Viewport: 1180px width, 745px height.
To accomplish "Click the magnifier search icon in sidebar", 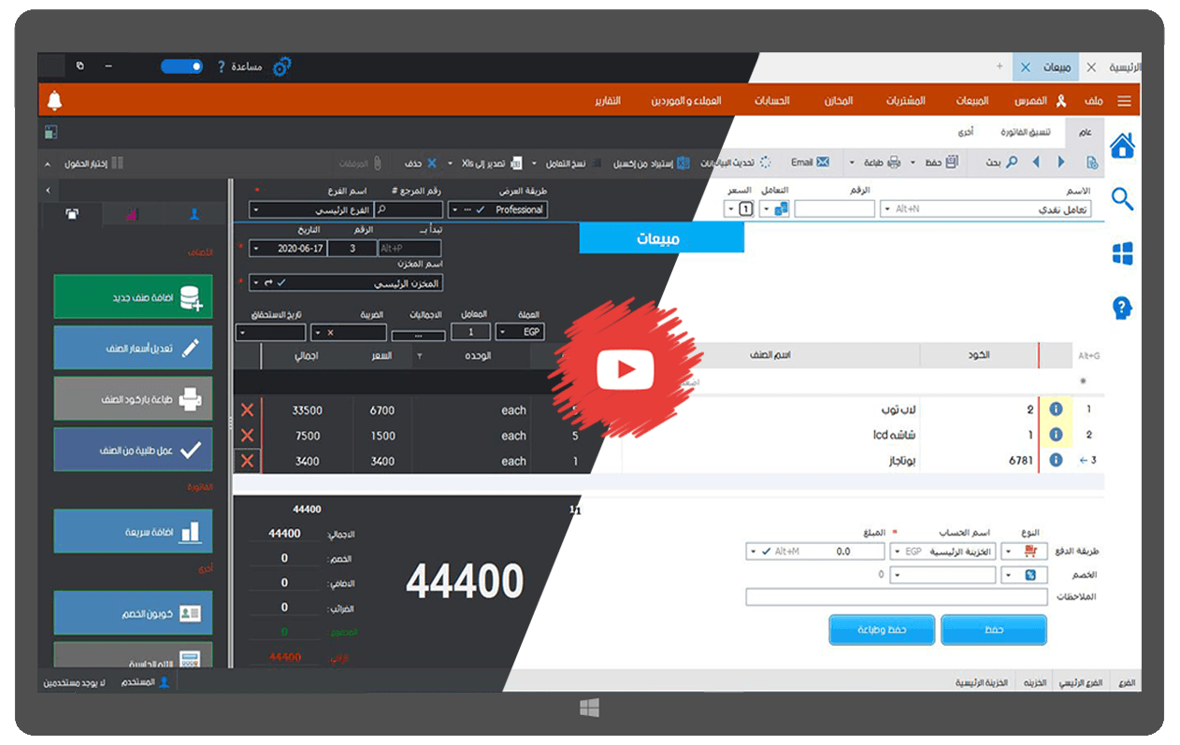I will point(1122,198).
